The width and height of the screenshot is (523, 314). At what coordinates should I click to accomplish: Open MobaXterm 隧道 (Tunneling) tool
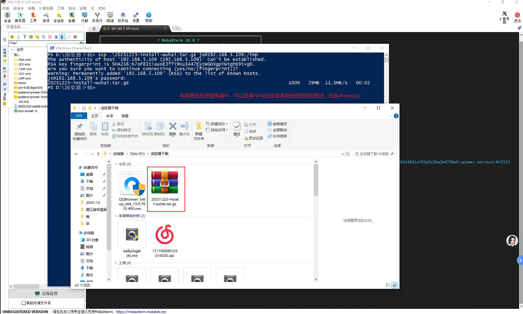(x=110, y=17)
